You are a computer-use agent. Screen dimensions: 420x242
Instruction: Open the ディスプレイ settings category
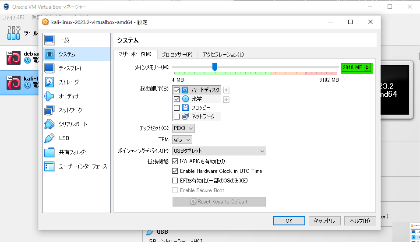77,68
